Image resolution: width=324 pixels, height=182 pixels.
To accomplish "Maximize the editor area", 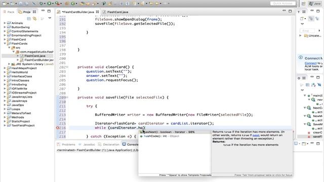I will pyautogui.click(x=290, y=11).
